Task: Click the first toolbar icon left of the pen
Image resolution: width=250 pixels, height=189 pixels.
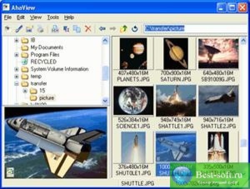Action: [x=7, y=29]
